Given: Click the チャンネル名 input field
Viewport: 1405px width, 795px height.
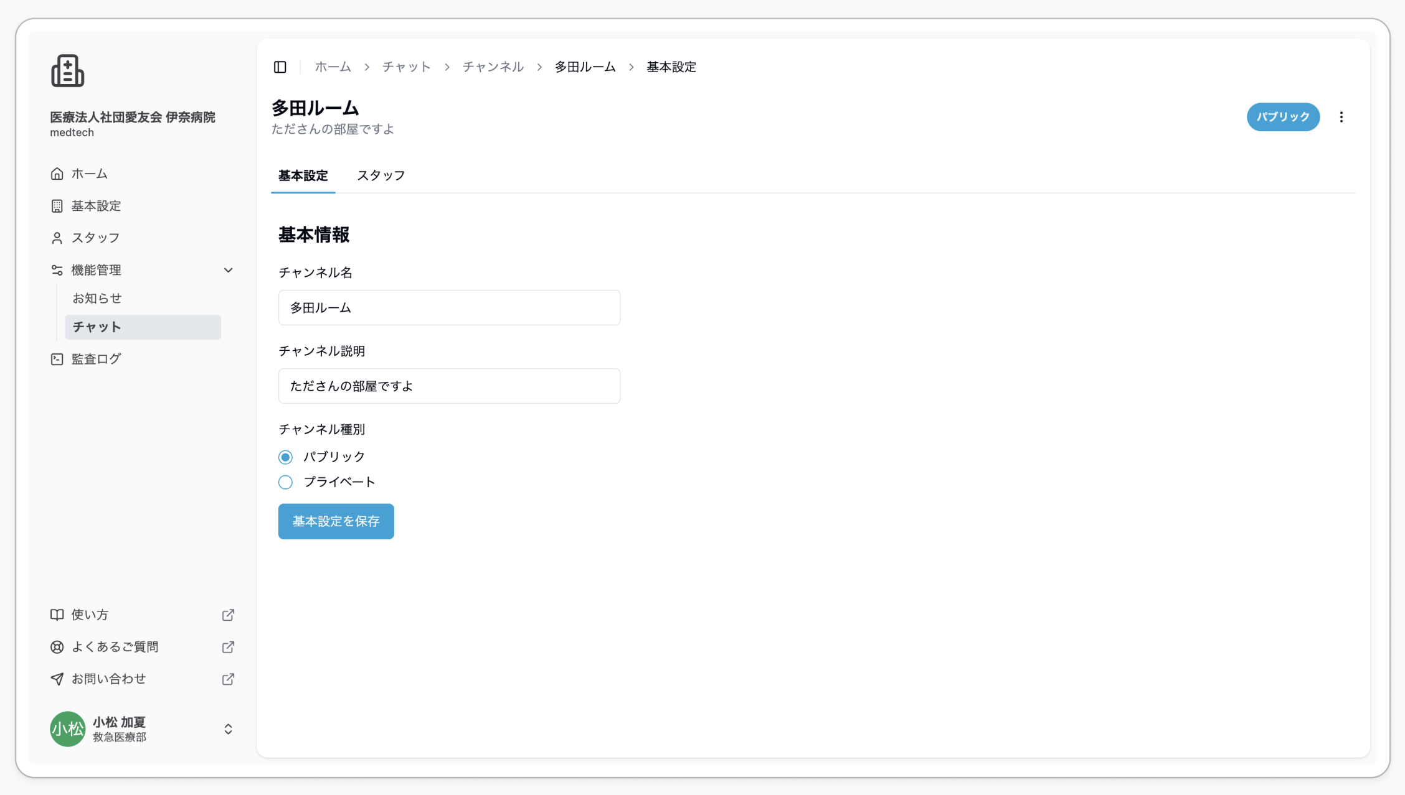Looking at the screenshot, I should pos(449,307).
